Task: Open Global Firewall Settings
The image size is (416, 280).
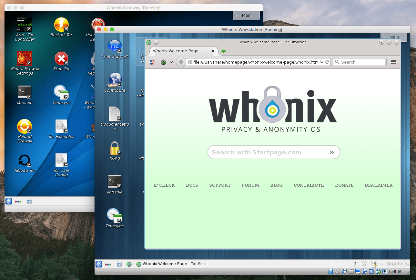Action: 24,59
